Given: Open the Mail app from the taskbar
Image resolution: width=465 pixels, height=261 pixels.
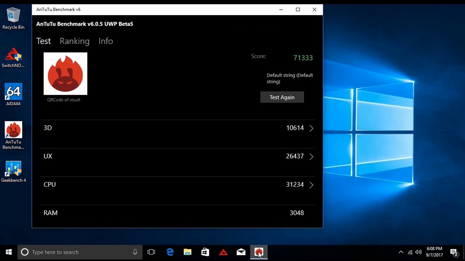Looking at the screenshot, I should click(x=241, y=252).
